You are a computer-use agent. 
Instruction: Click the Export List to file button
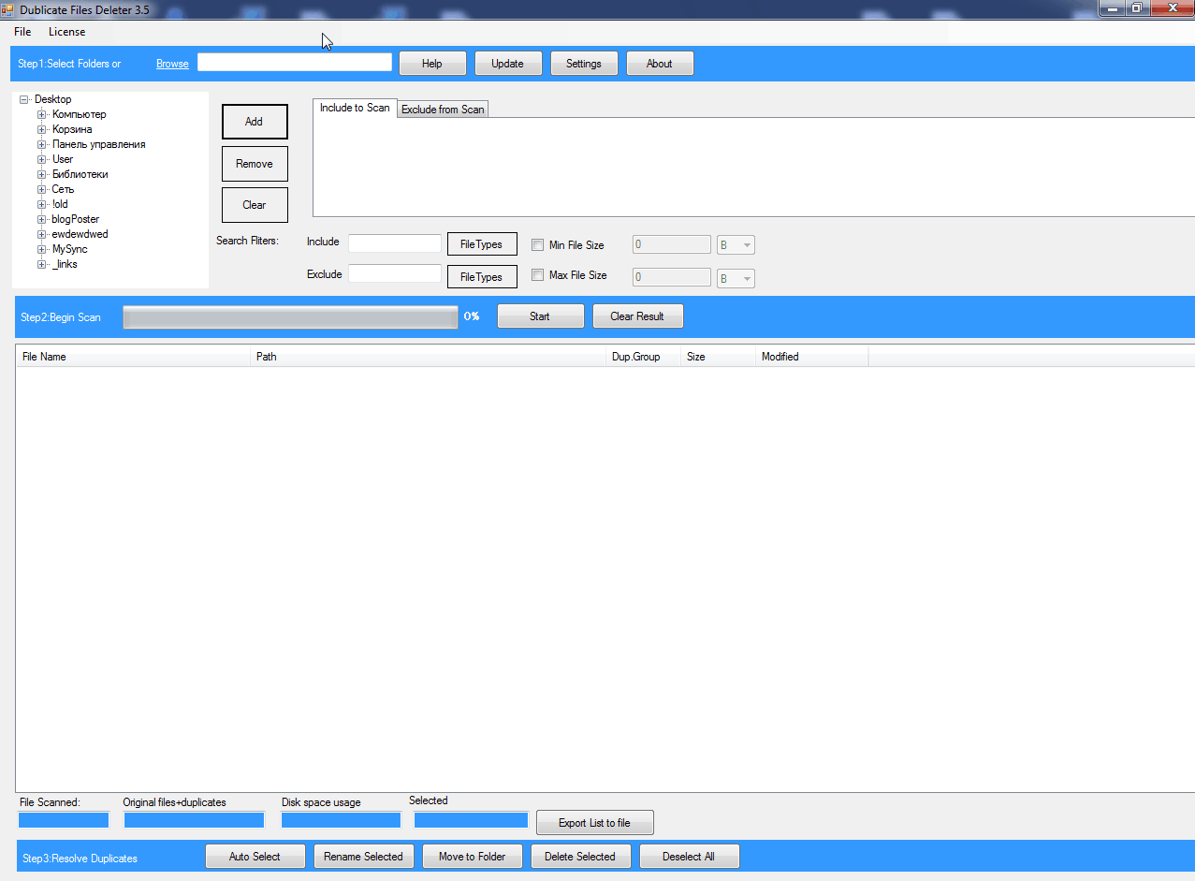coord(594,823)
